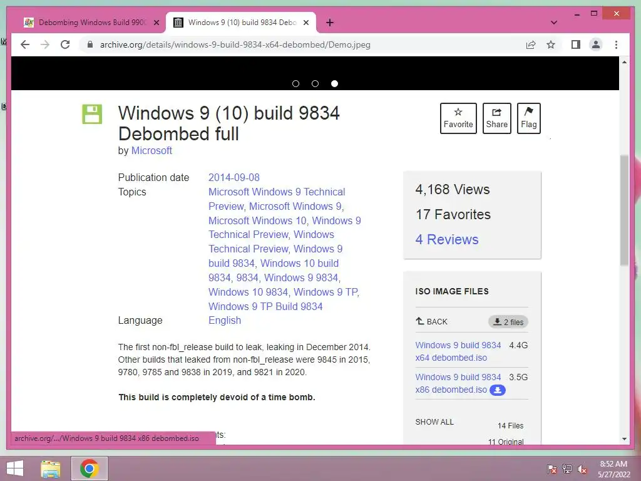Screen dimensions: 641x481
Task: Click the page scrollbar up arrow
Action: [624, 62]
